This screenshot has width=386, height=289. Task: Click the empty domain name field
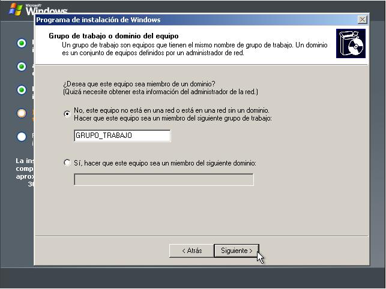click(x=164, y=179)
